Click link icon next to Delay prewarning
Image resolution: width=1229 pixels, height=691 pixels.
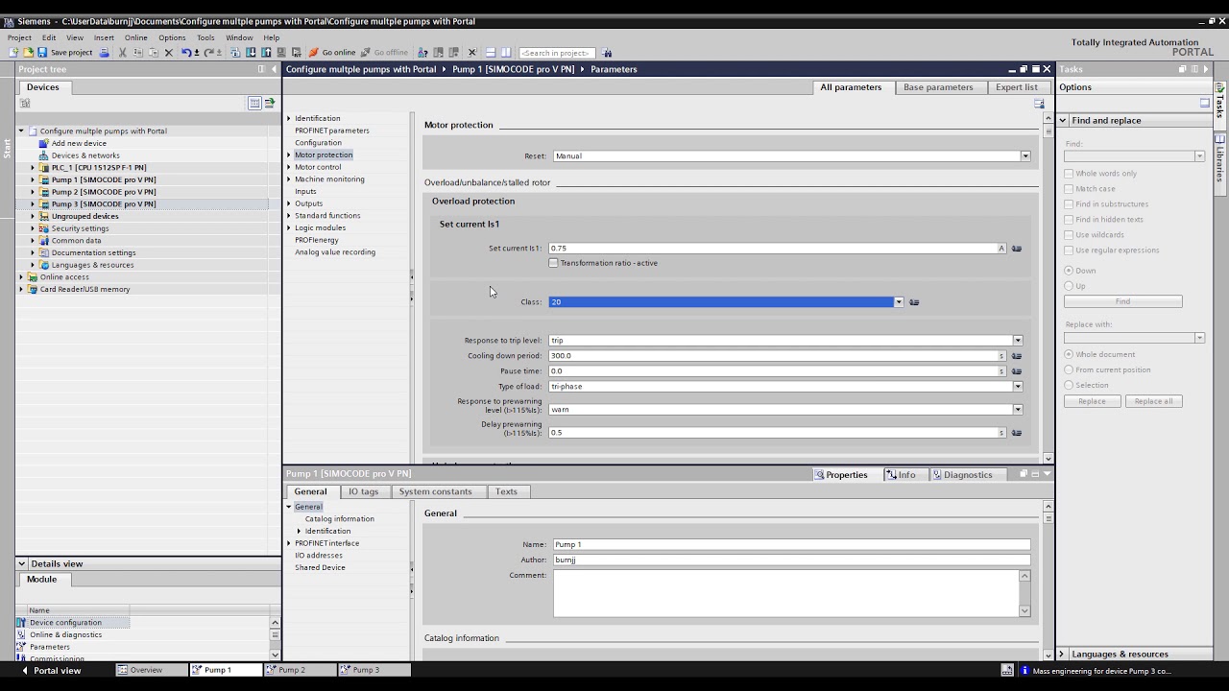[1017, 433]
